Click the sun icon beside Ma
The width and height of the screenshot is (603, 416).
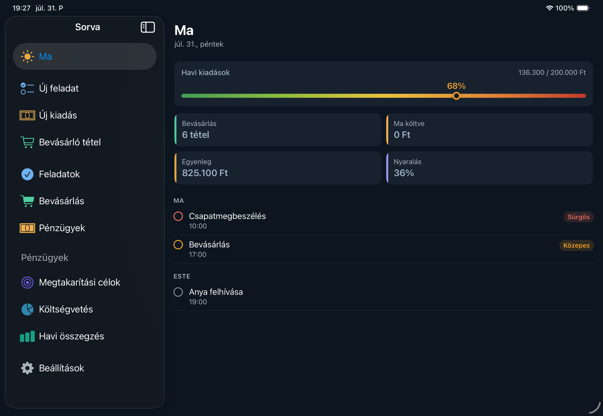click(x=27, y=57)
